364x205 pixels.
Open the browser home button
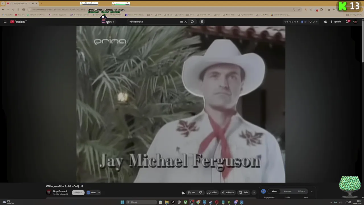pos(18,9)
